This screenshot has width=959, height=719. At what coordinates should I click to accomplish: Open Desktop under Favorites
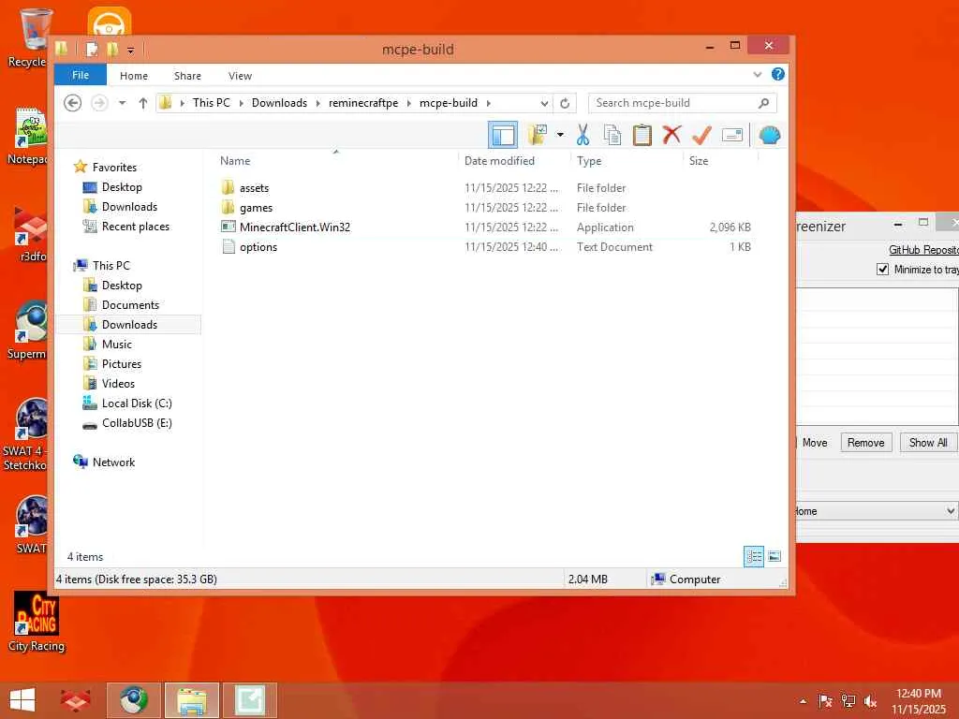point(122,186)
